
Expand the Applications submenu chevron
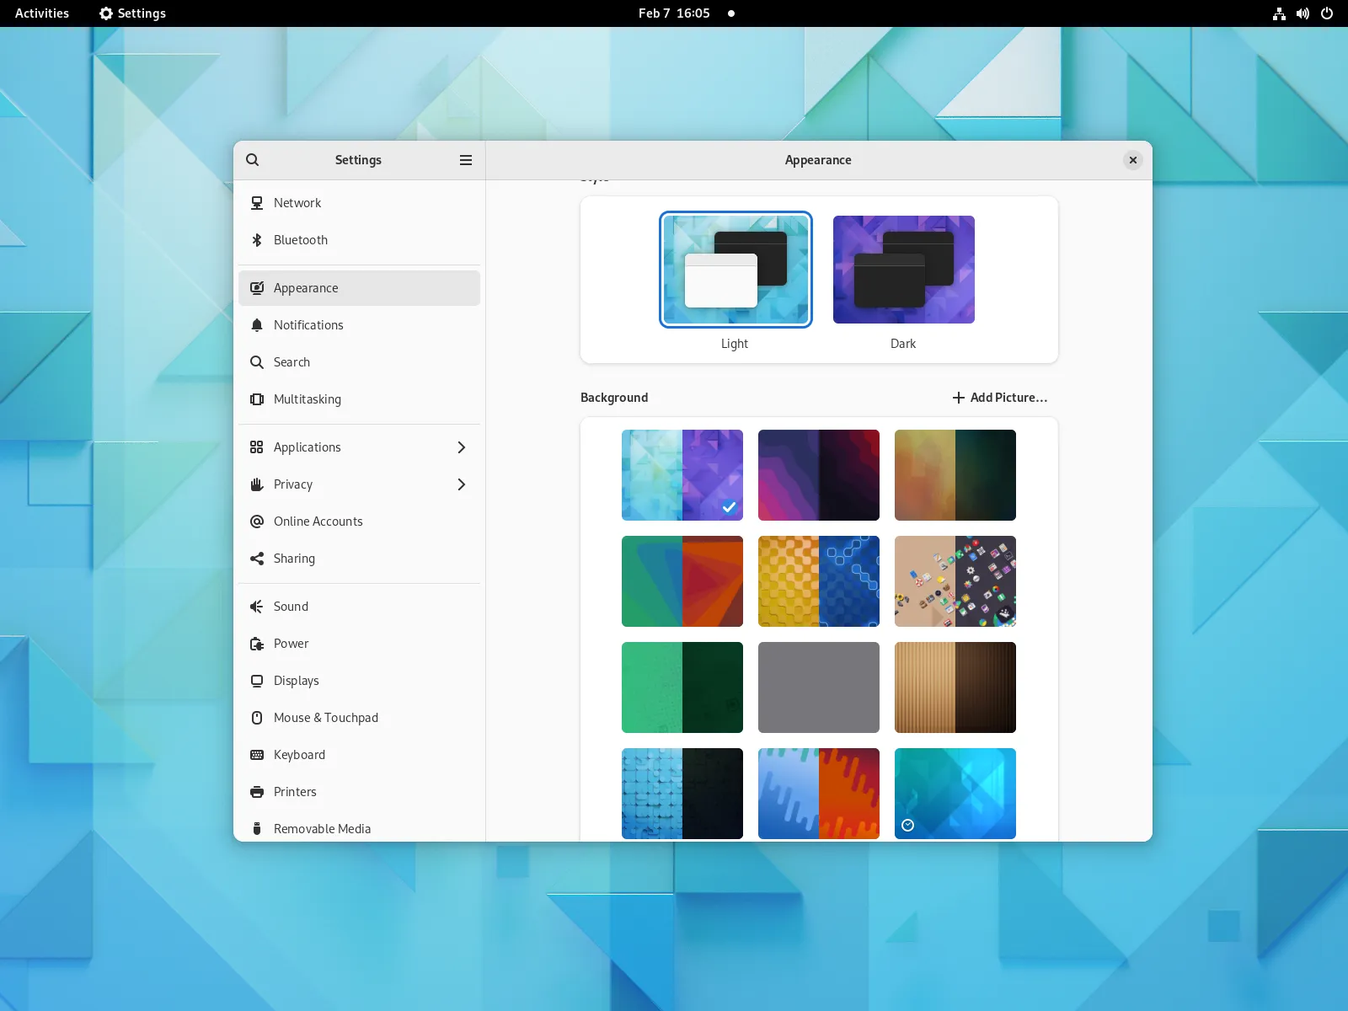461,447
